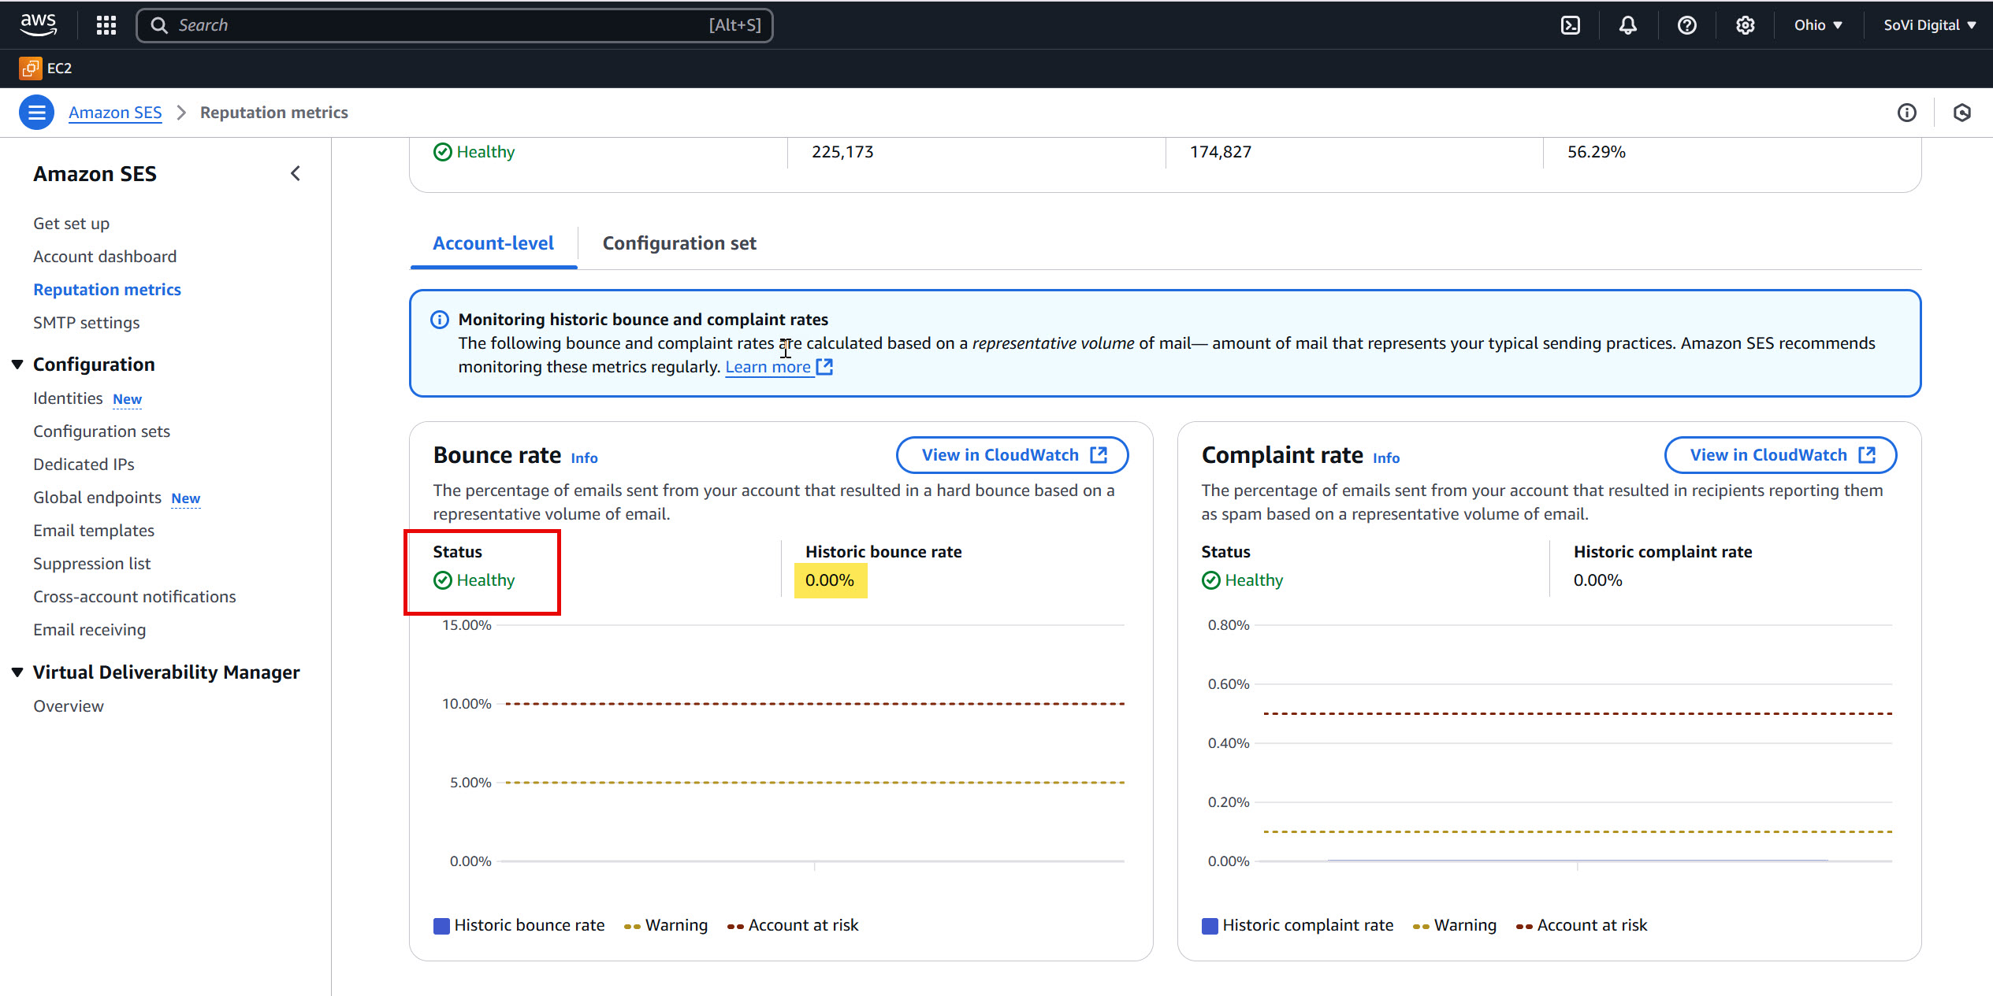The height and width of the screenshot is (996, 1993).
Task: Click the AWS logo home icon
Action: coord(39,24)
